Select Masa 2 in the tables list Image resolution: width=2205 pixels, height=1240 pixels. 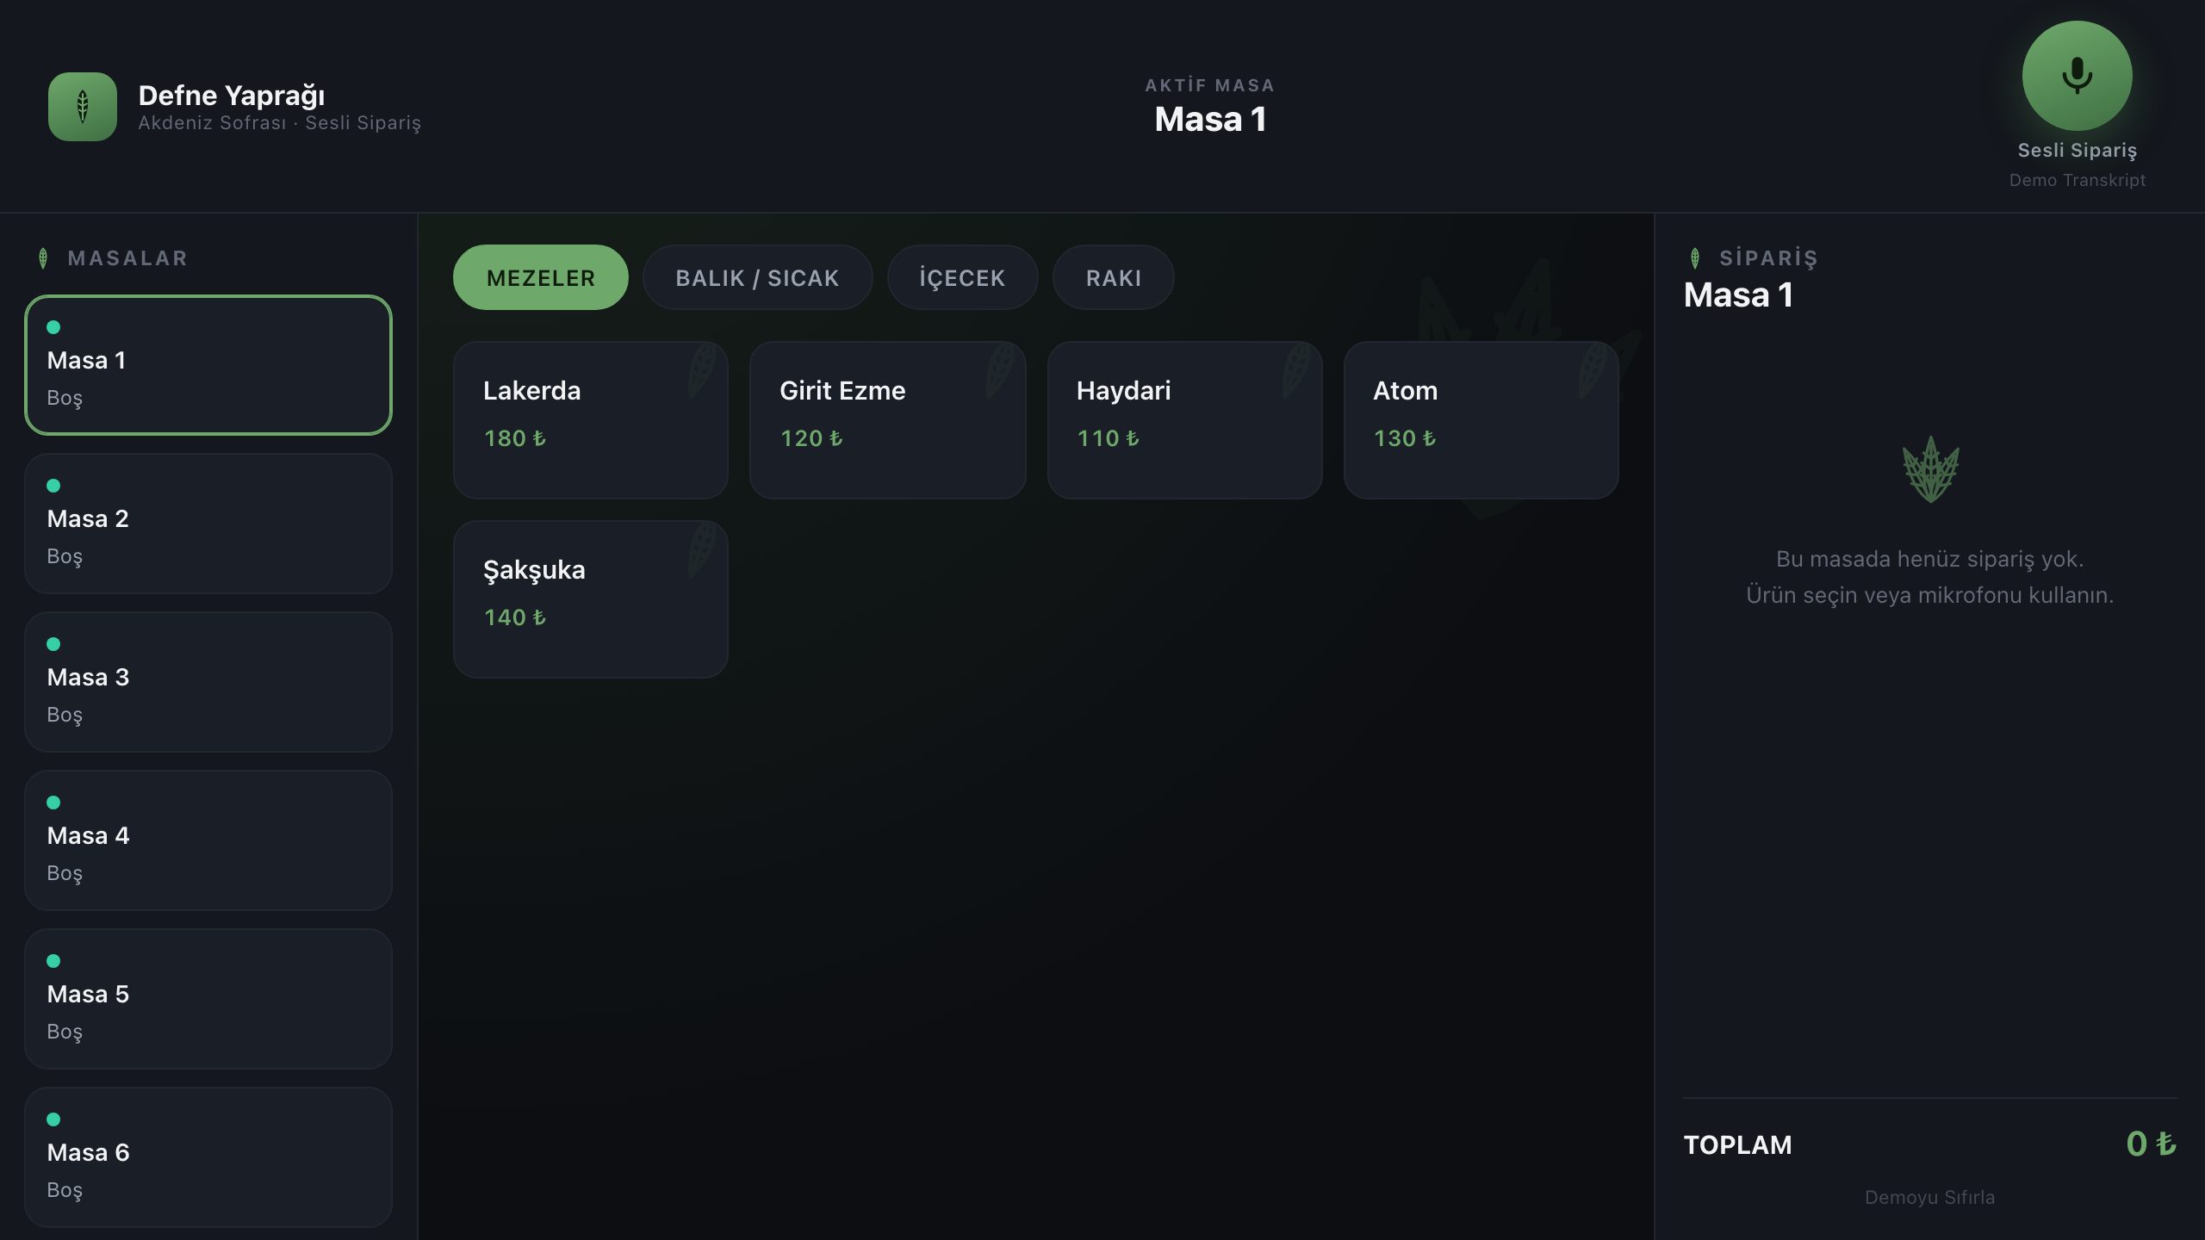(x=208, y=524)
